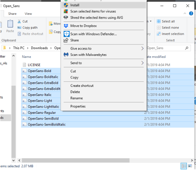
Task: Switch to Details view icon
Action: (184, 166)
